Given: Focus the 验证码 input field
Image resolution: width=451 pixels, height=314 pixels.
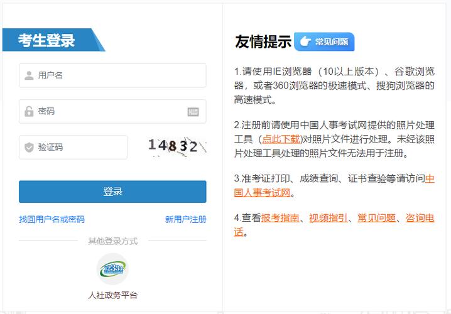Looking at the screenshot, I should pyautogui.click(x=73, y=147).
